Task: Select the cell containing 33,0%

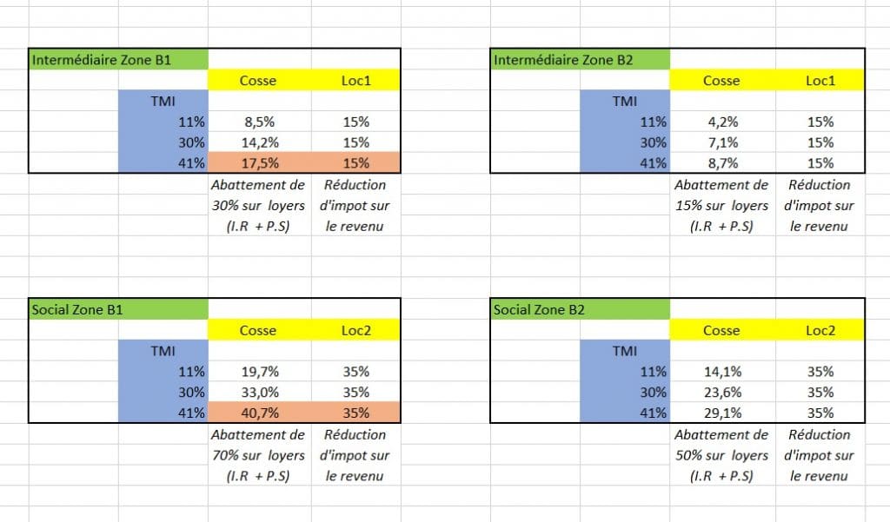Action: click(258, 392)
